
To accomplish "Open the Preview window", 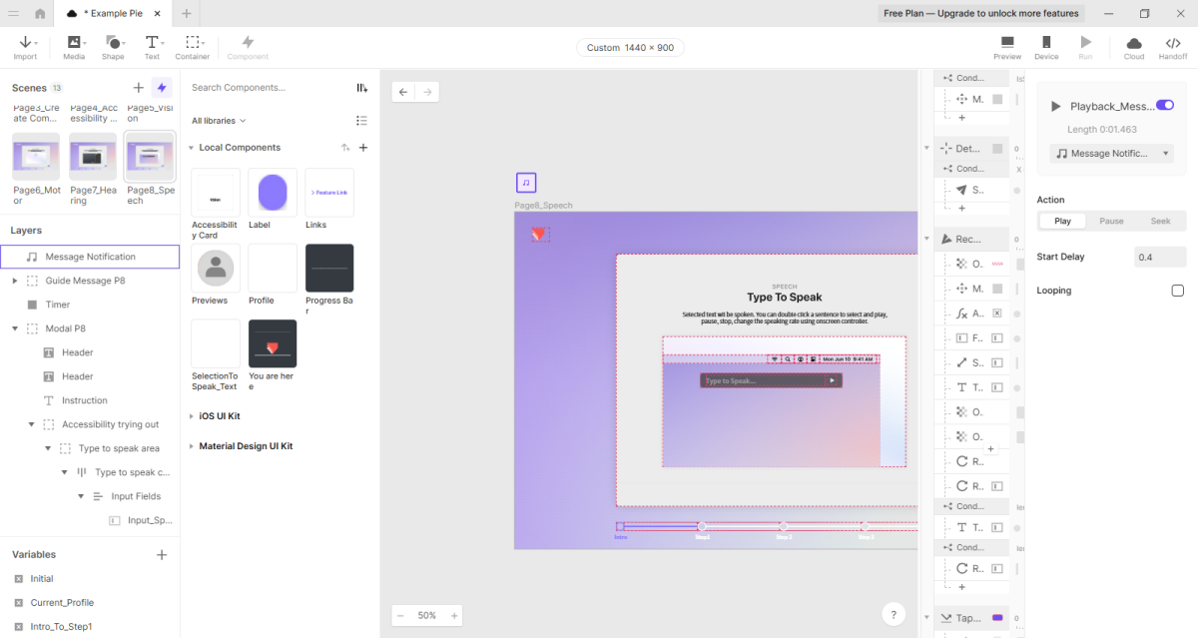I will pyautogui.click(x=1006, y=47).
